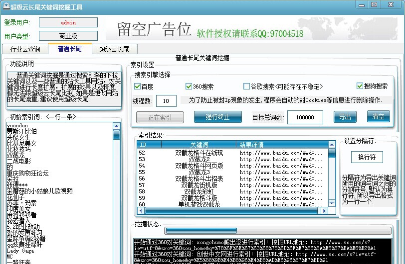Sort by the 关键词 column header
This screenshot has height=264, width=405.
click(199, 145)
